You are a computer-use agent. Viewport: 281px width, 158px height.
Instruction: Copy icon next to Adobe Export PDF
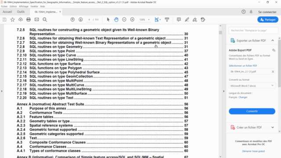coord(274,50)
